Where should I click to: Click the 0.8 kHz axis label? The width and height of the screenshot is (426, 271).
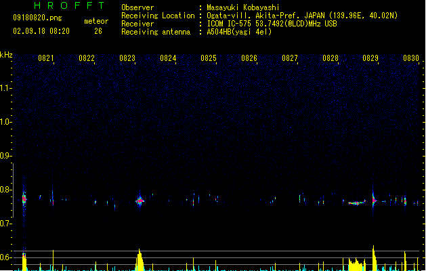coord(5,190)
